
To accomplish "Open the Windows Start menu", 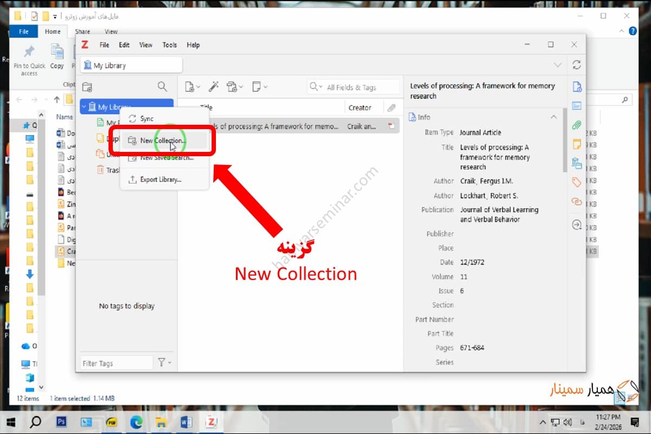I will click(11, 422).
